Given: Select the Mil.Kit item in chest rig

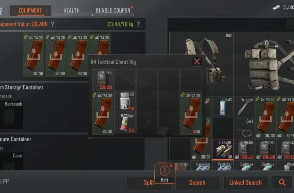Looking at the screenshot, I should click(x=103, y=80).
